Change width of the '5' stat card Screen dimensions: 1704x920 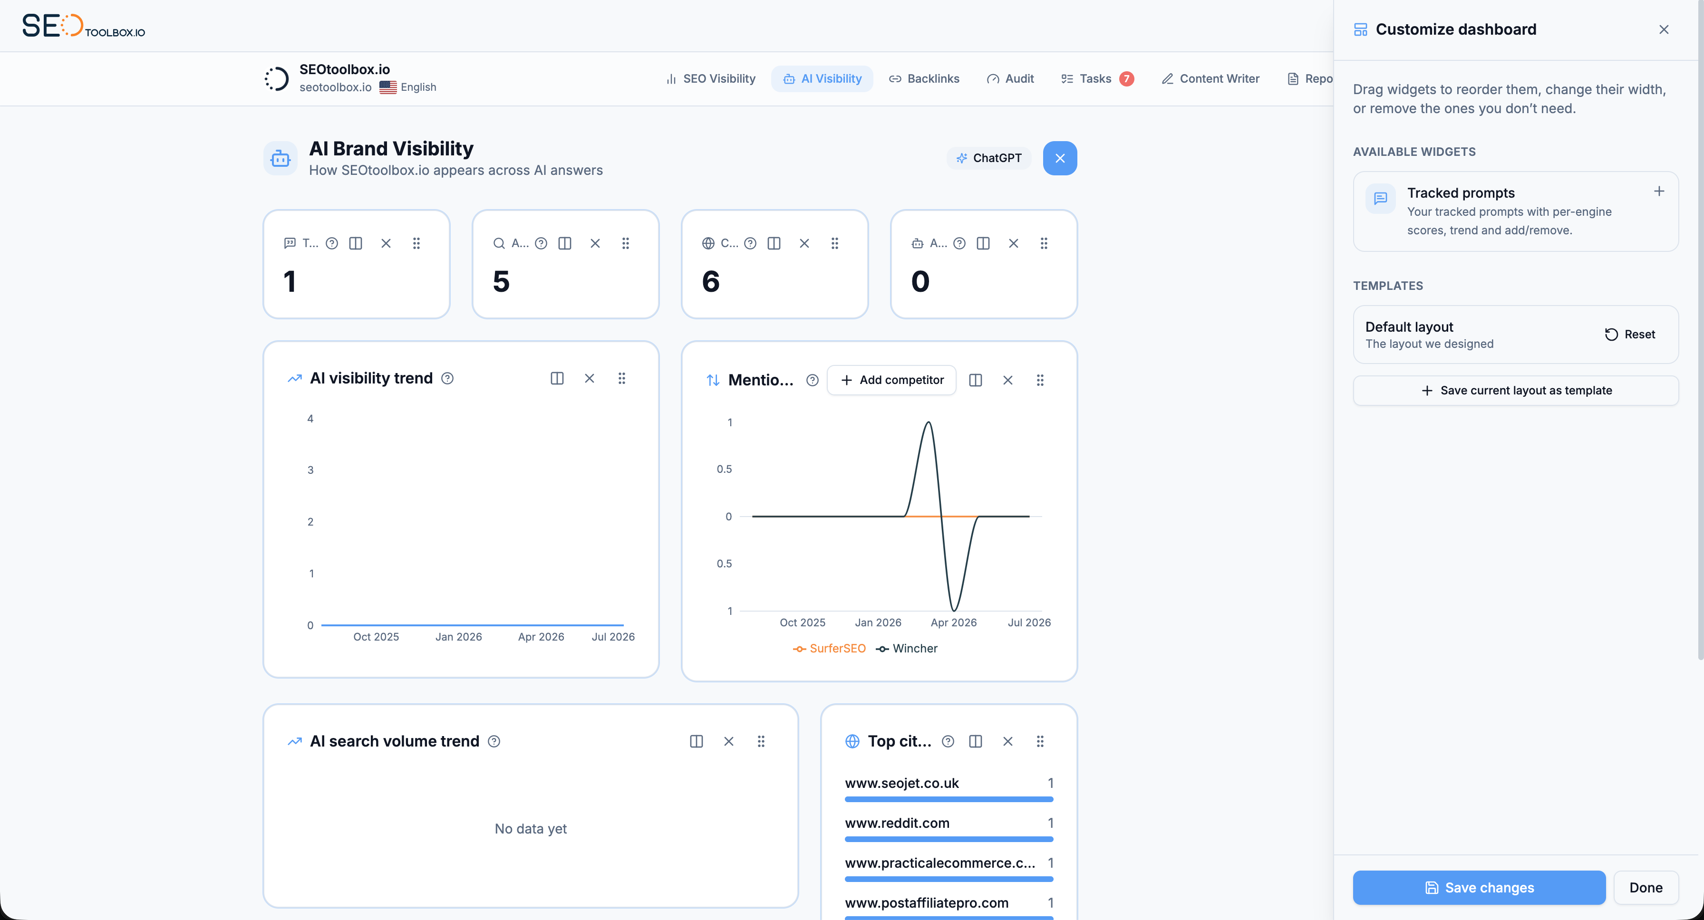[565, 243]
